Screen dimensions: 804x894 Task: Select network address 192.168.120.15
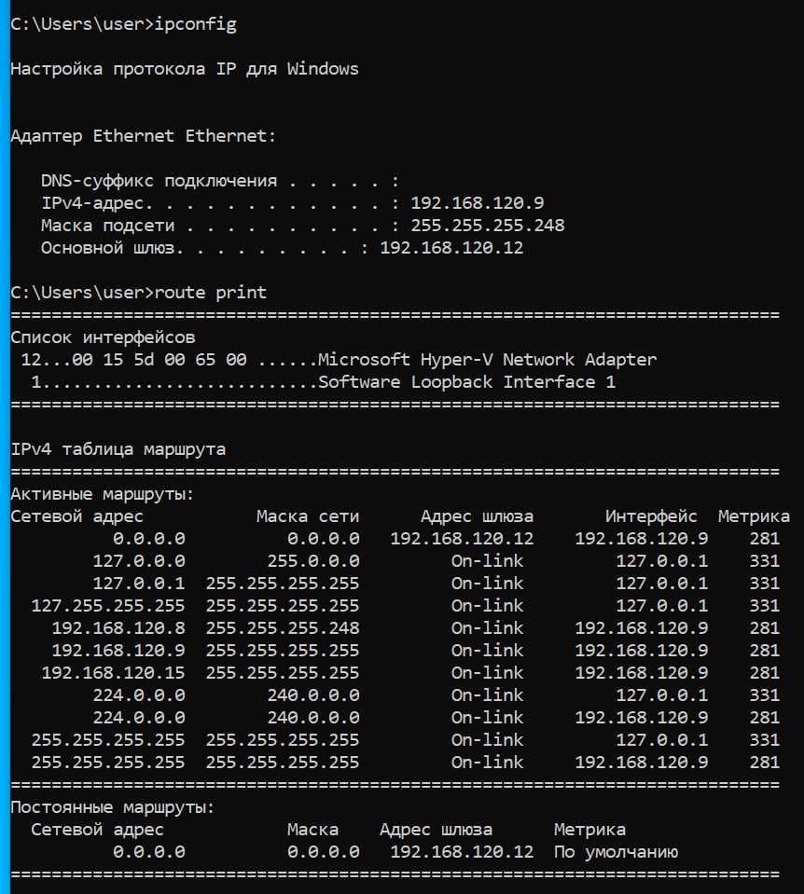[x=113, y=673]
